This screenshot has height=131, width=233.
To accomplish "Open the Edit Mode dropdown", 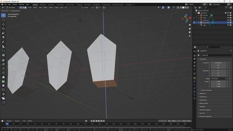I will (12, 7).
